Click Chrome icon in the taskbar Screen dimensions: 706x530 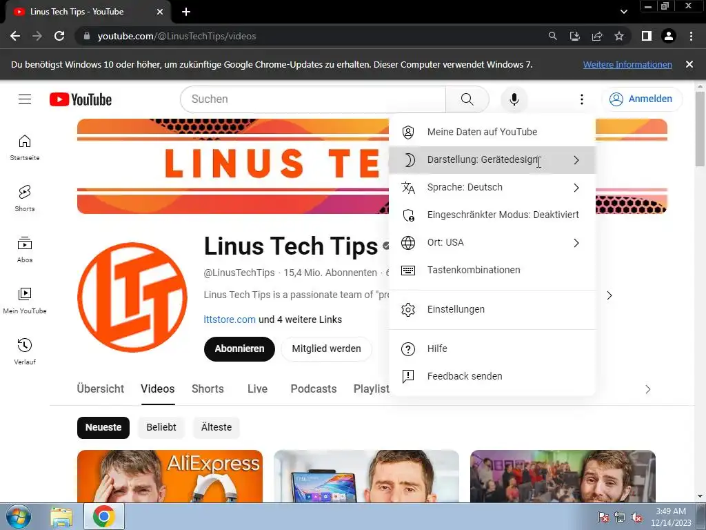(x=104, y=517)
